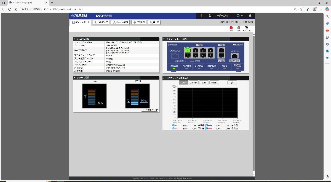The width and height of the screenshot is (331, 182).
Task: Favorite this page with star icon
Action: pos(301,9)
